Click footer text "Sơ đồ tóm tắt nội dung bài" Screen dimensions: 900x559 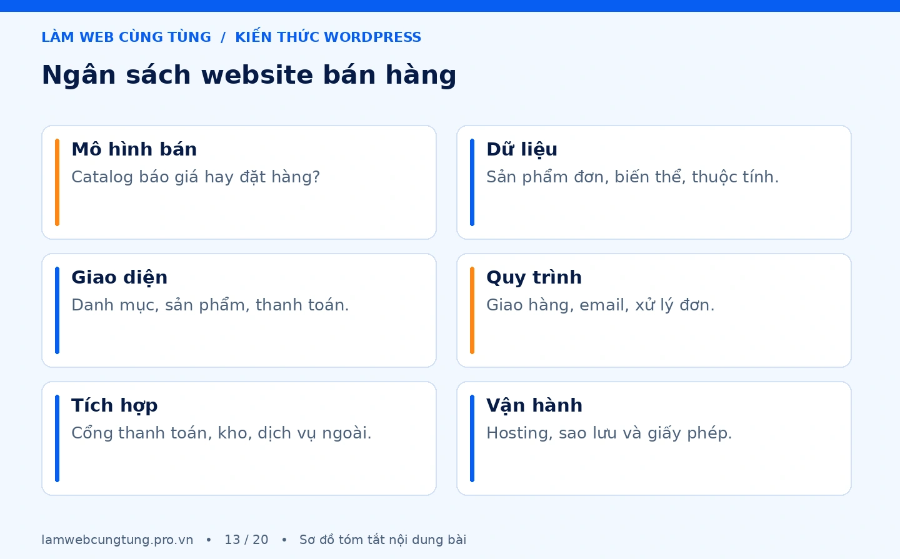(x=382, y=540)
